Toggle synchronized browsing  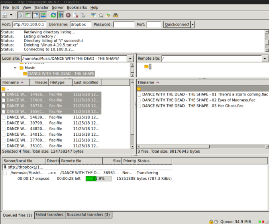pos(108,15)
